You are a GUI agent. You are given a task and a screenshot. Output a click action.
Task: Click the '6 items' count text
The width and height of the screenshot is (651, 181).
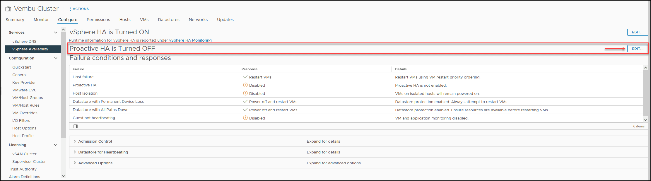(x=639, y=126)
